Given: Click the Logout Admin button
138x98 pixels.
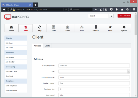Looking at the screenshot, I should pyautogui.click(x=124, y=16).
